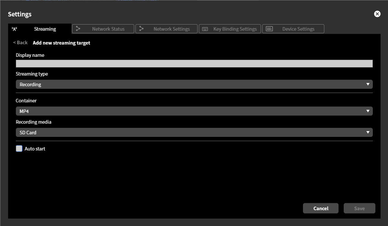Select the Streaming tab
Viewport: 388px width, 226px height.
(45, 29)
